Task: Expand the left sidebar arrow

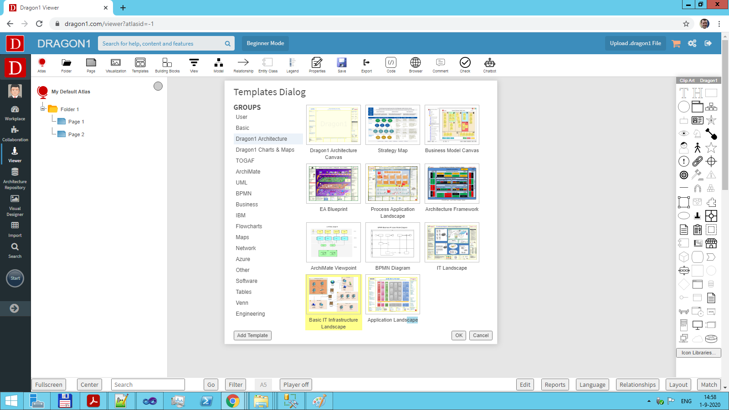Action: click(x=15, y=308)
